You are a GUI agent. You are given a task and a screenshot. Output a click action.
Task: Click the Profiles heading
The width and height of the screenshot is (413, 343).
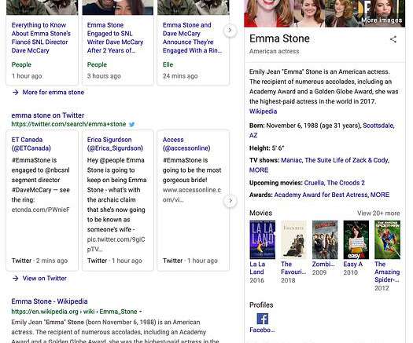point(261,305)
